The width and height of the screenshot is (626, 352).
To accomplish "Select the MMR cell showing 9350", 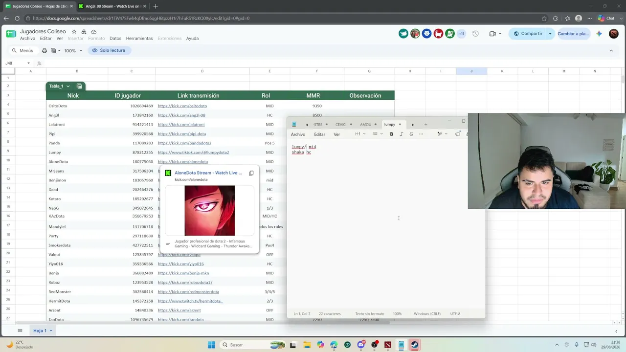I will (317, 106).
